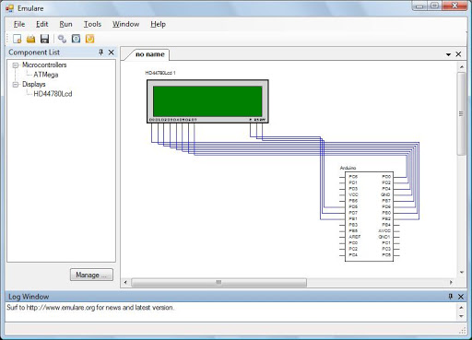Open the Tools menu
Viewport: 472px width, 340px height.
(92, 24)
